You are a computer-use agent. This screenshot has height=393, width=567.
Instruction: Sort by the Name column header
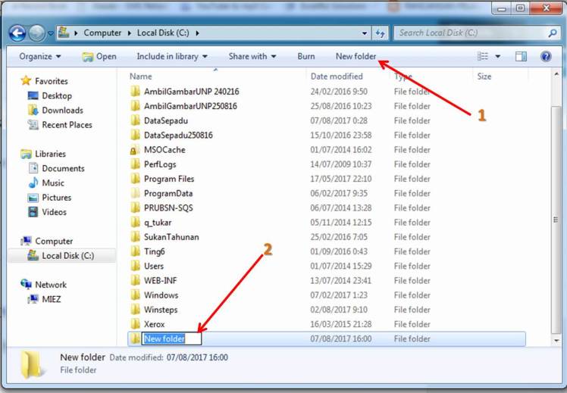[141, 76]
